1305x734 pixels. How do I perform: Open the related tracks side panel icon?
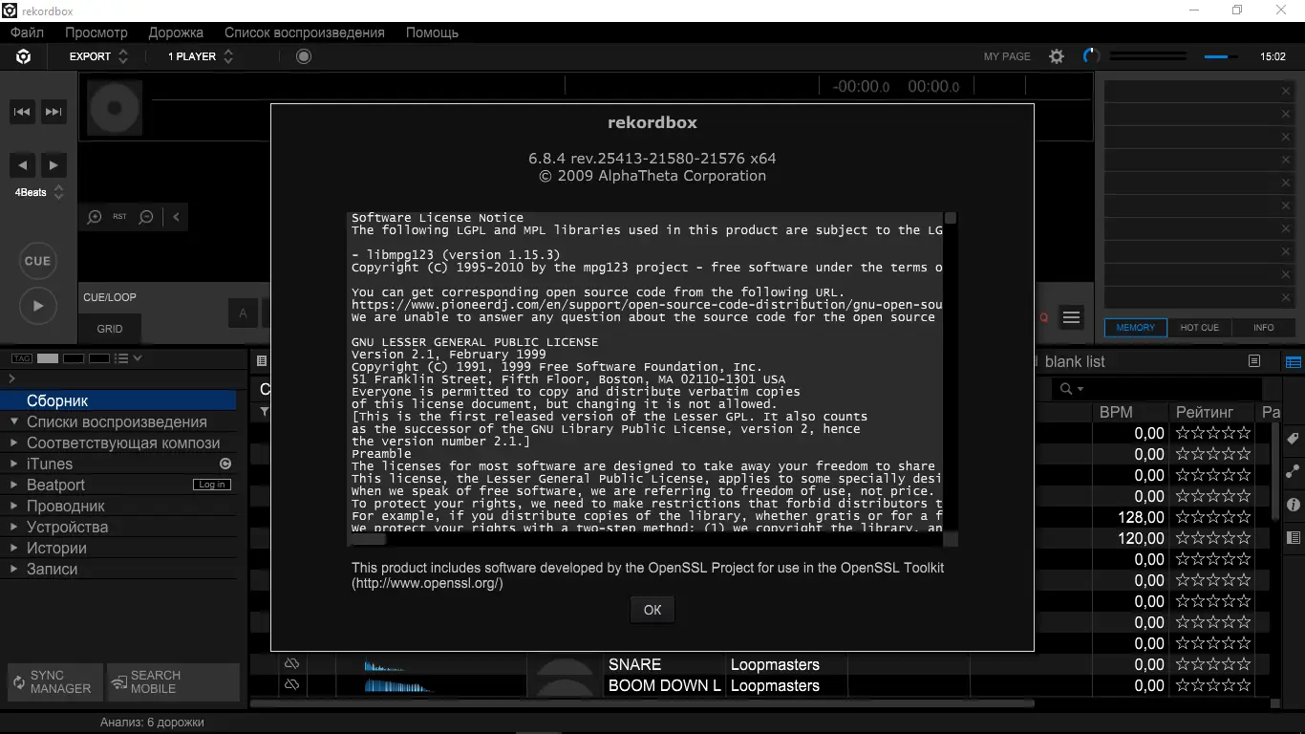point(1294,471)
